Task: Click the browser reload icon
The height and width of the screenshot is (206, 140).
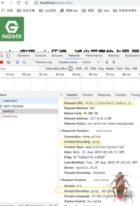Action: point(18,3)
